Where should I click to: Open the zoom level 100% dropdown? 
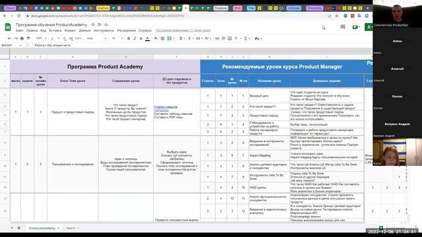point(41,38)
